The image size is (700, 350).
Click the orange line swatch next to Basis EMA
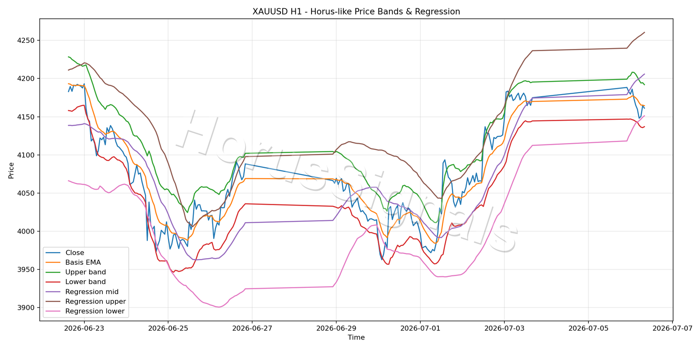(53, 262)
